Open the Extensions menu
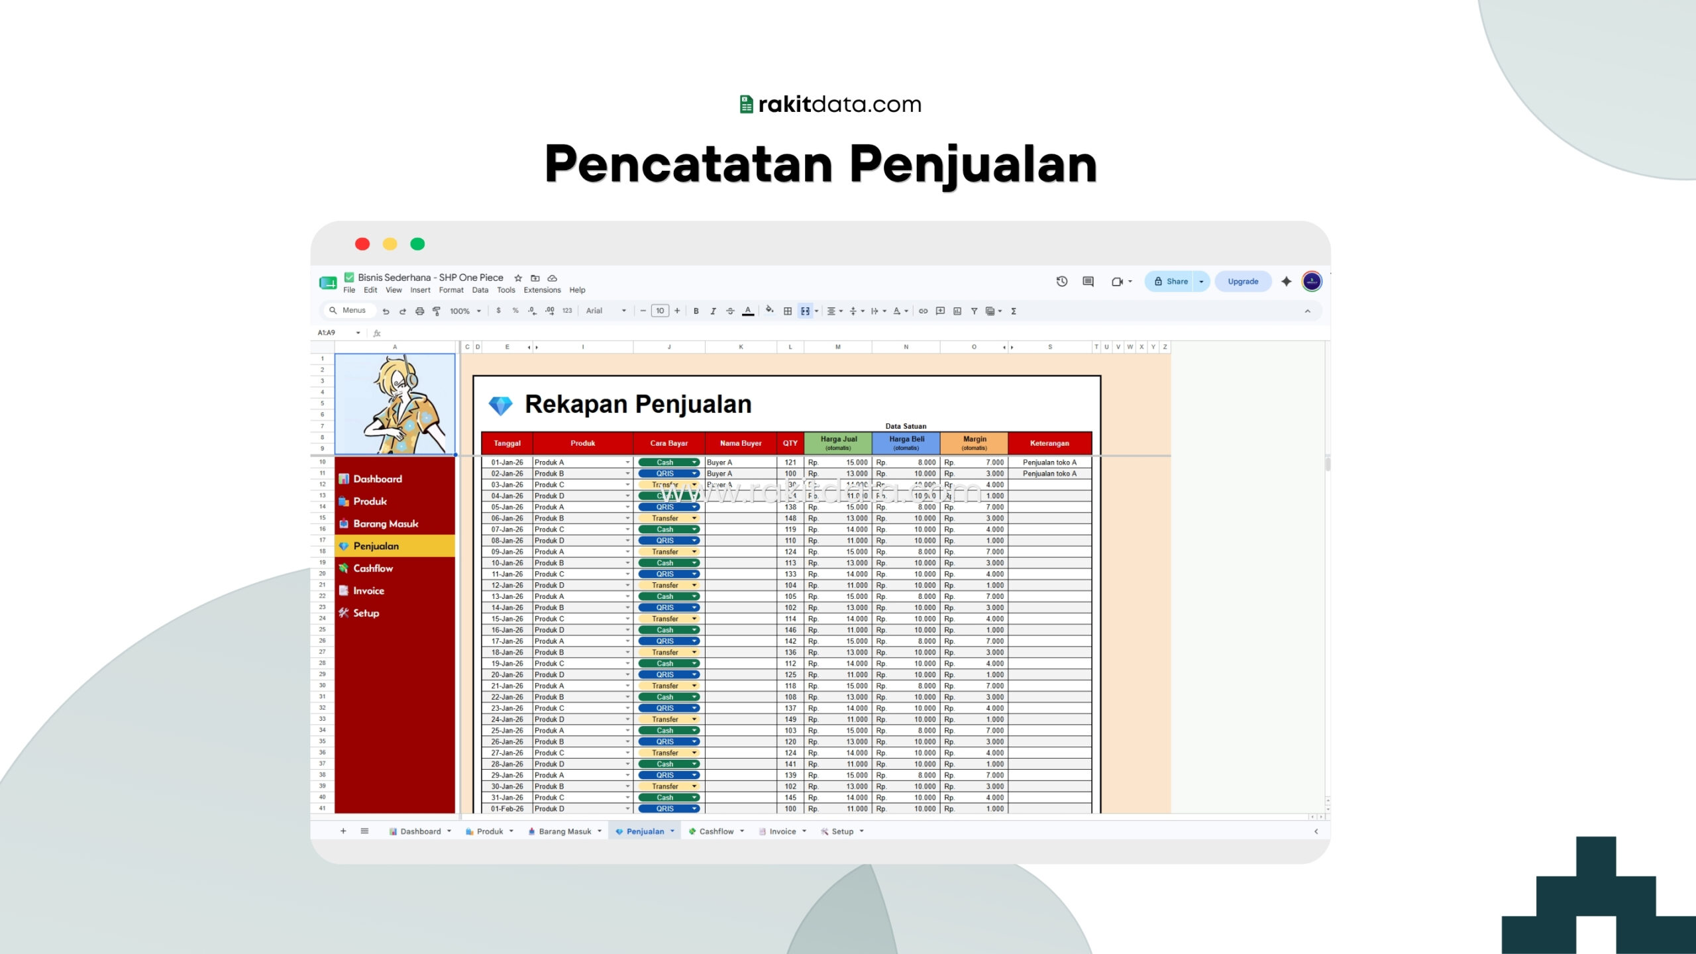Screen dimensions: 1696x954 pos(542,290)
